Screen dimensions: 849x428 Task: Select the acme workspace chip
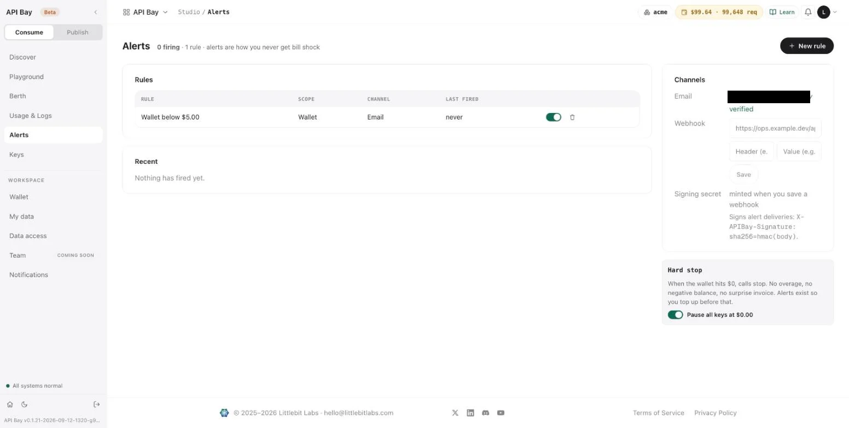pyautogui.click(x=655, y=12)
